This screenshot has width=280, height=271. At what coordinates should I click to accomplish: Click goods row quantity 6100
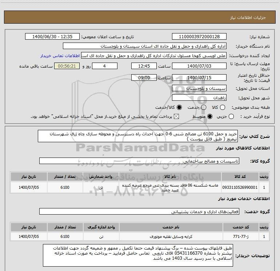pos(65,187)
